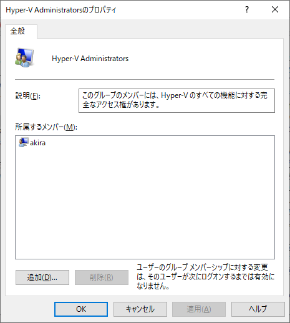Click the 追加(D)... button

(x=42, y=277)
